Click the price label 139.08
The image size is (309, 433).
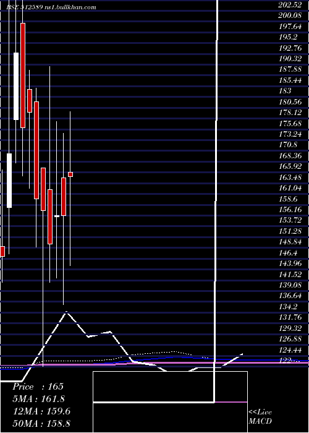(290, 285)
